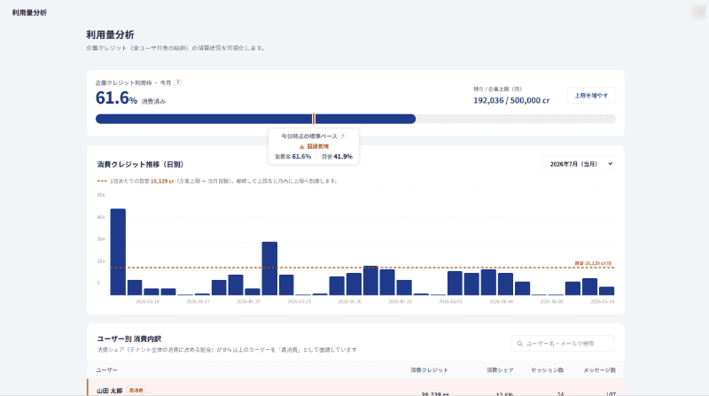The width and height of the screenshot is (709, 396).
Task: Click the help icon next to 今日時点の標準ペース
Action: pyautogui.click(x=342, y=136)
